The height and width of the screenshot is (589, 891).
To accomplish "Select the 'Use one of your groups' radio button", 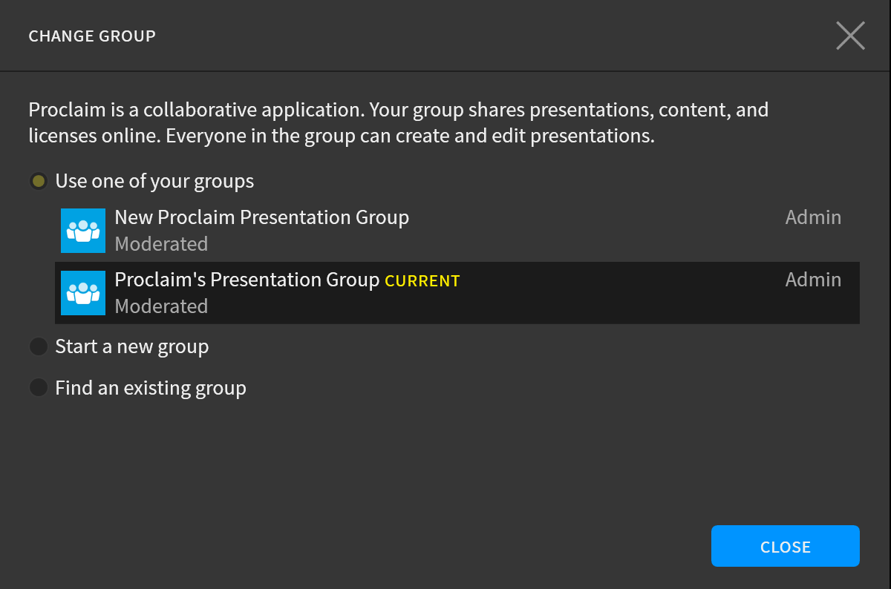I will pyautogui.click(x=38, y=181).
